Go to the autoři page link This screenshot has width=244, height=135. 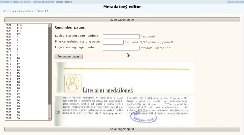[x=28, y=2]
